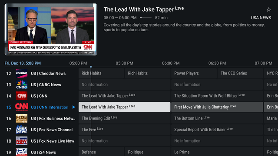The height and width of the screenshot is (156, 278).
Task: Click the Fox Business Network gold logo
Action: 21,118
